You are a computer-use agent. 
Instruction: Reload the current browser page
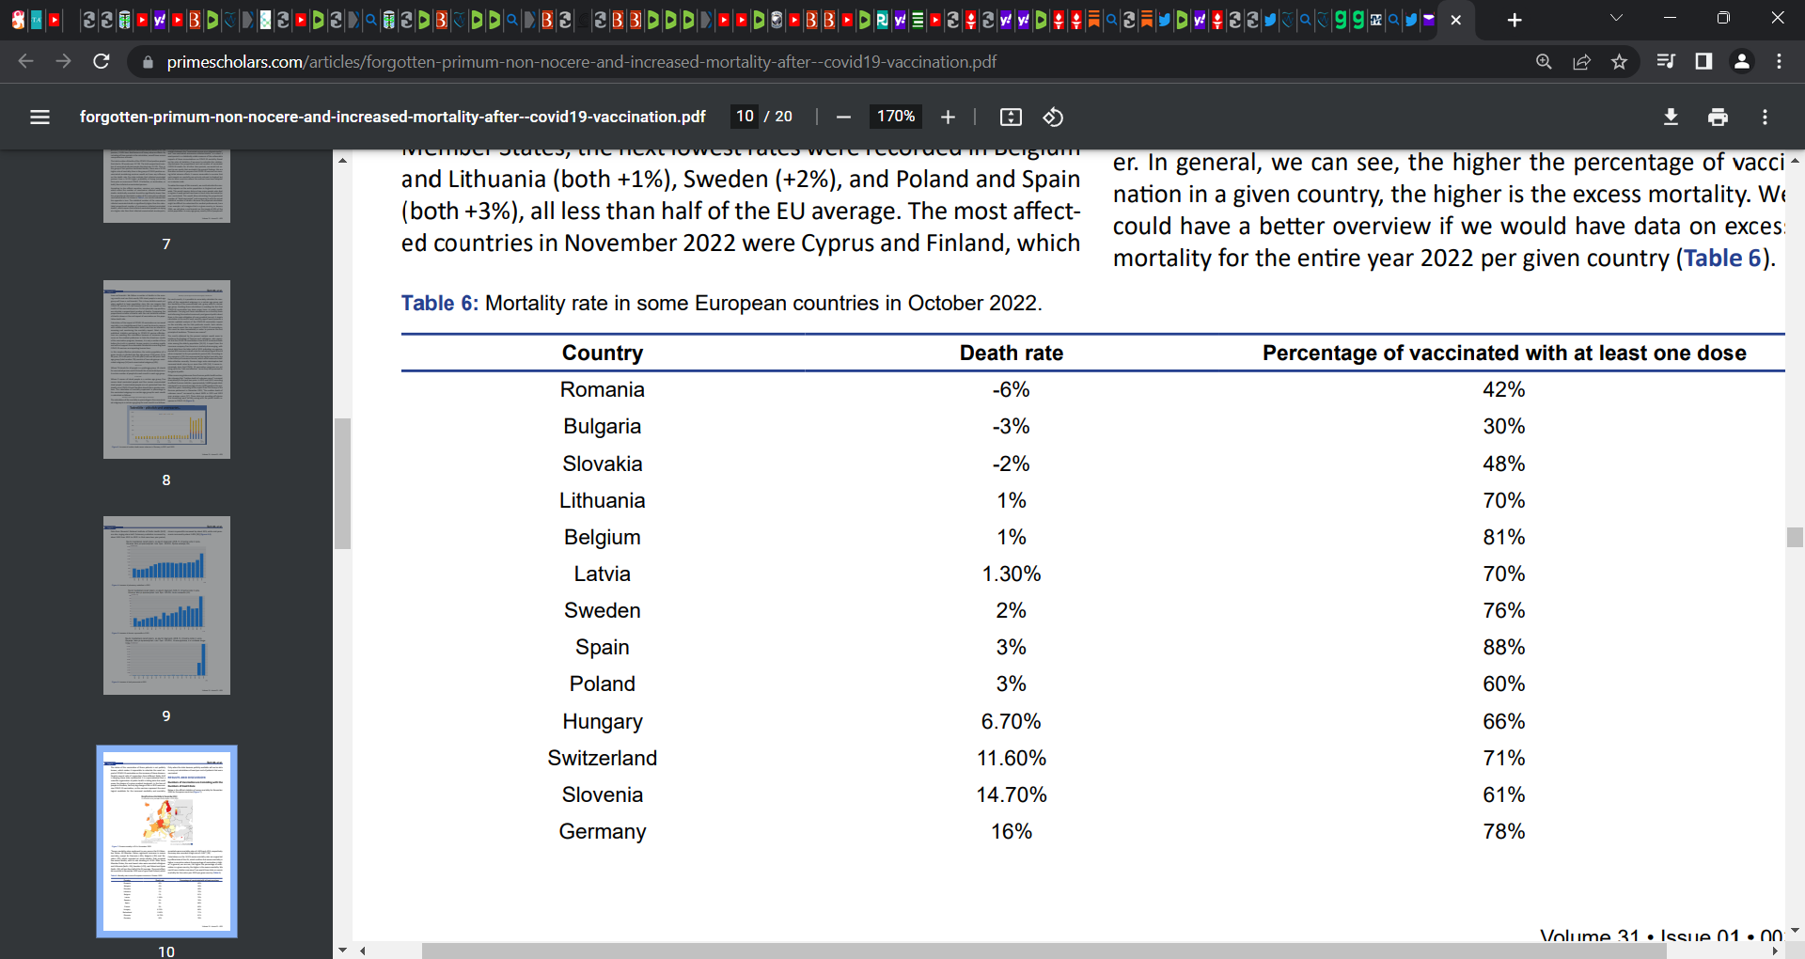[102, 61]
